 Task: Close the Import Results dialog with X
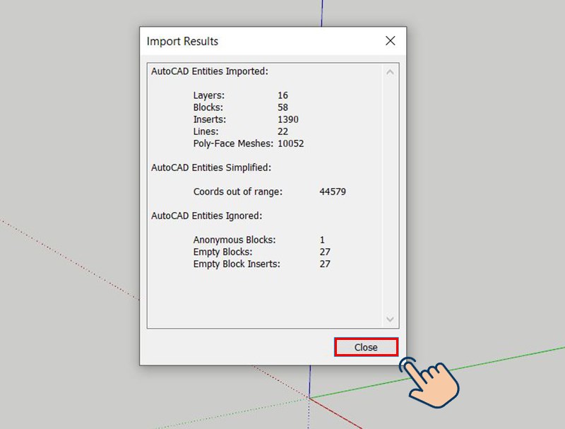tap(391, 41)
